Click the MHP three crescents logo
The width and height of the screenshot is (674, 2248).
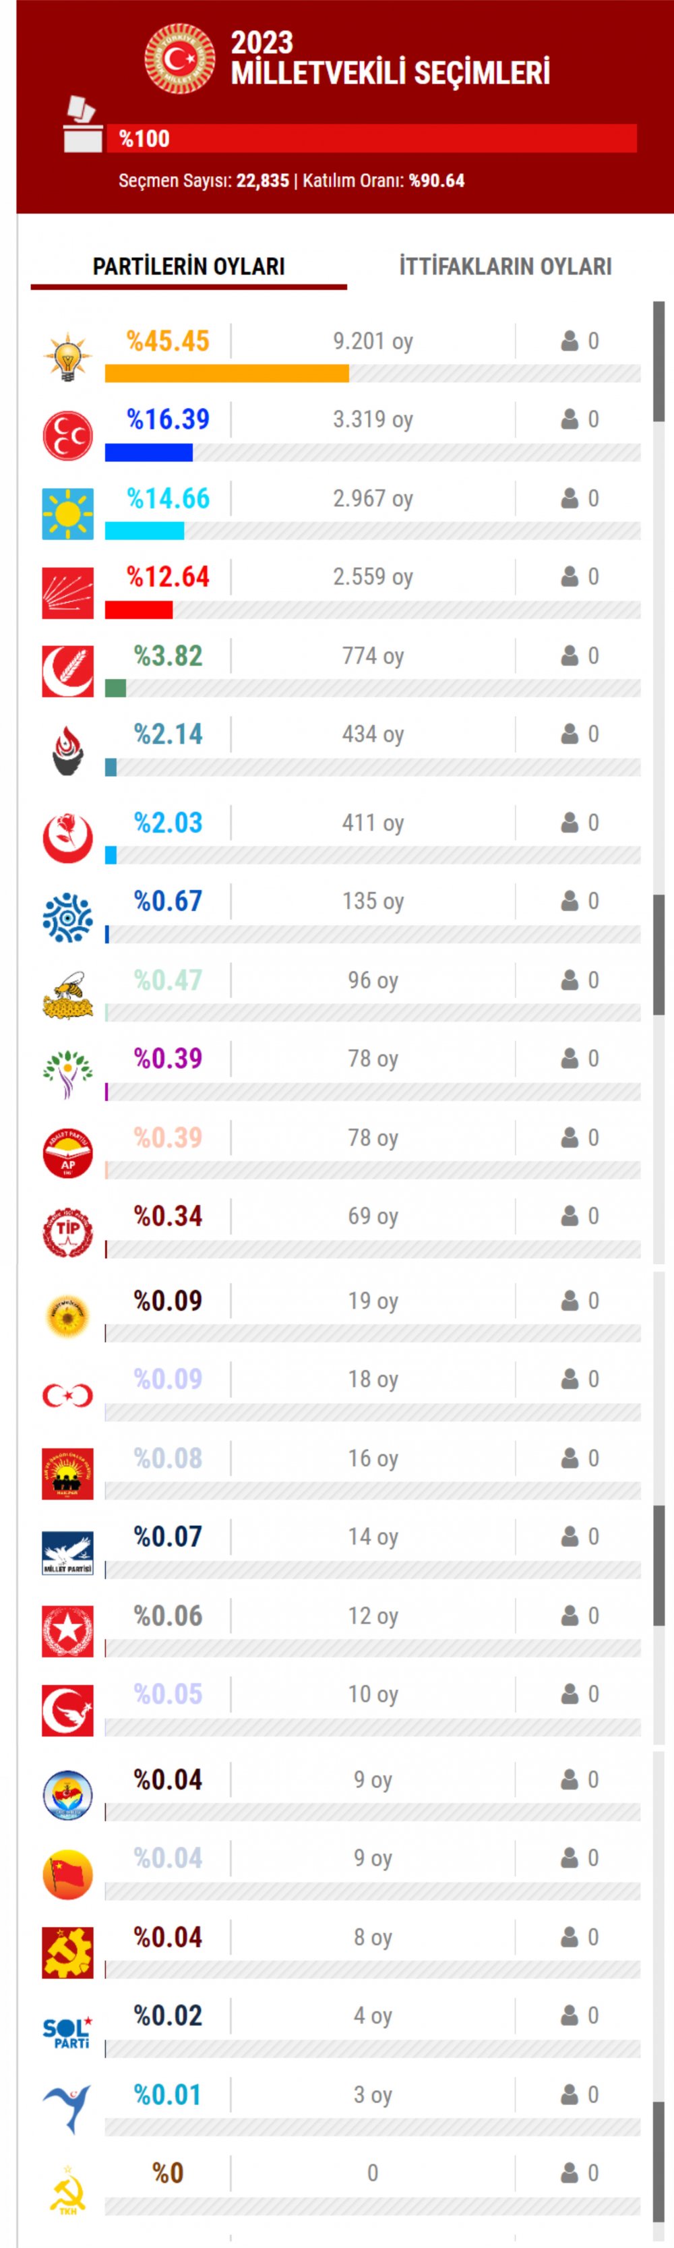(x=68, y=435)
